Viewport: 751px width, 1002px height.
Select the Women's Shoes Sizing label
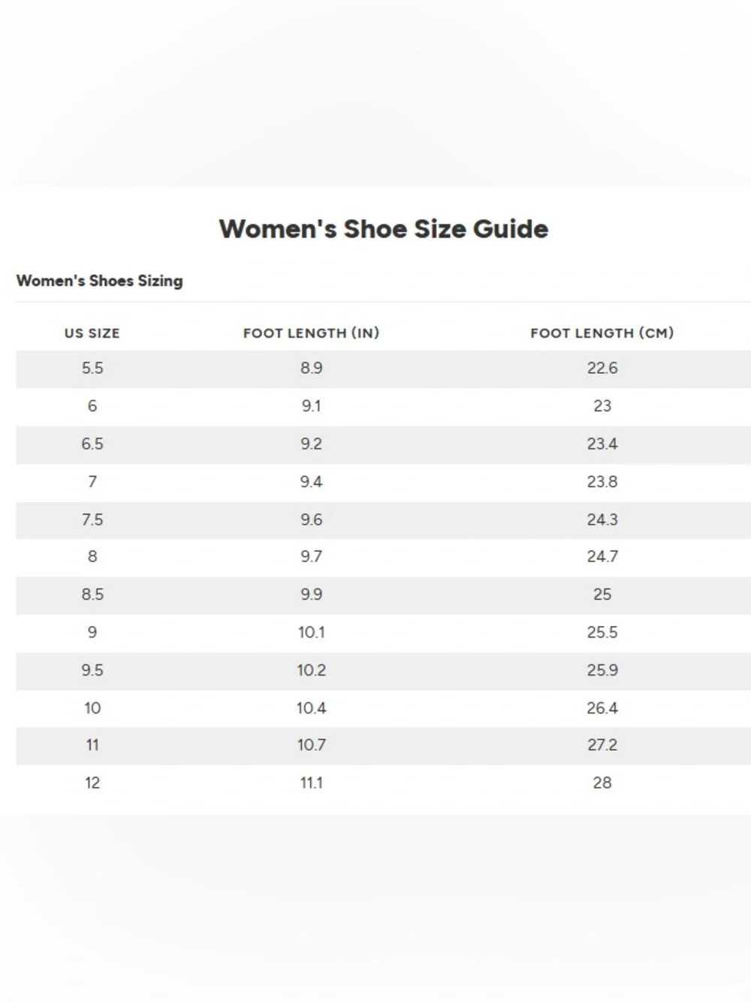tap(100, 280)
